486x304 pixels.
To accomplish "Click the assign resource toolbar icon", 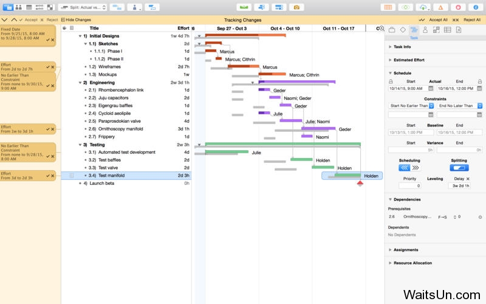I will tap(134, 7).
